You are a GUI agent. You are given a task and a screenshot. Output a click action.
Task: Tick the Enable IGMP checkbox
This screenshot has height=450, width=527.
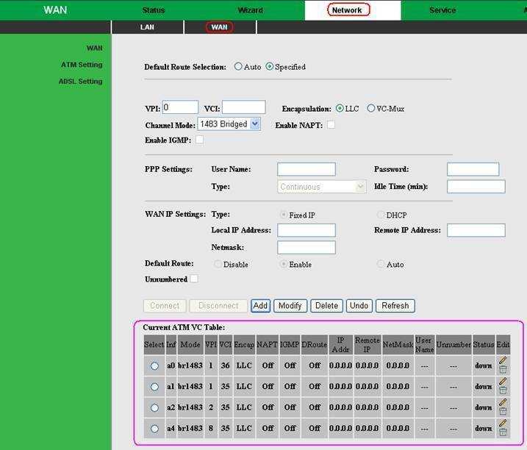[x=199, y=140]
